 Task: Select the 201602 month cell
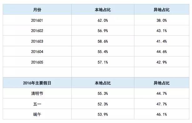(37, 31)
